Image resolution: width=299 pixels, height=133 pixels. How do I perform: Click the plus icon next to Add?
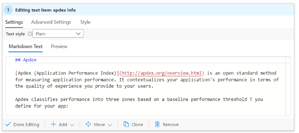[54, 125]
